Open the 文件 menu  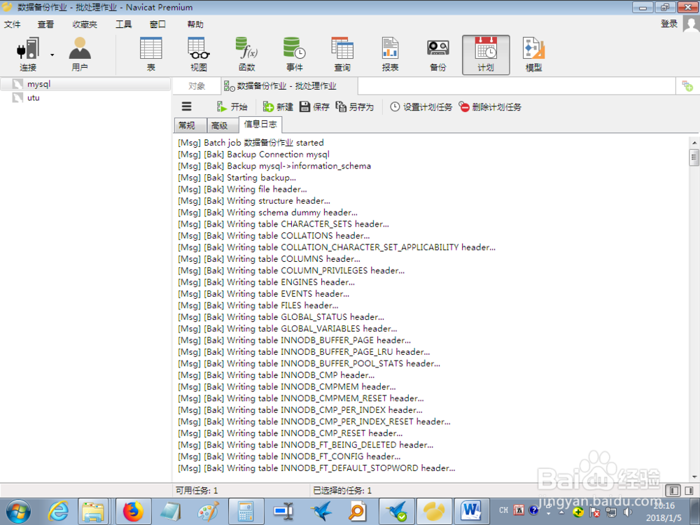point(12,24)
